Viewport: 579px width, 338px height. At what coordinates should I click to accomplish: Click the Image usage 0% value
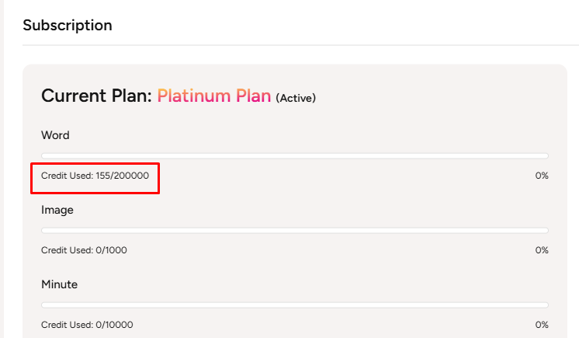click(x=542, y=250)
